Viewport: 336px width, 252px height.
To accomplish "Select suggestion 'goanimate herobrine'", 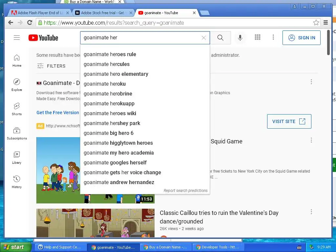I will click(x=145, y=94).
